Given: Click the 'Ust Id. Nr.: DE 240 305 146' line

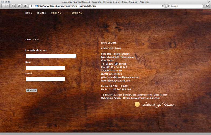Looking at the screenshot, I should [116, 89].
